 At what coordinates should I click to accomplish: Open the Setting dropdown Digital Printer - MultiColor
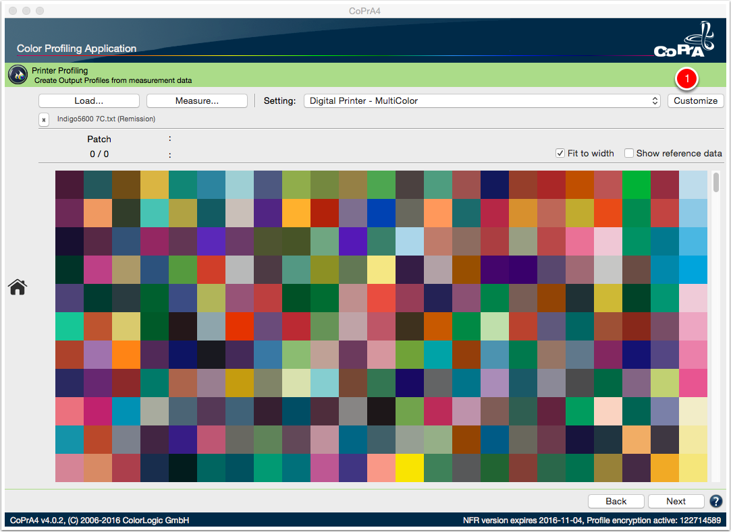pos(481,100)
